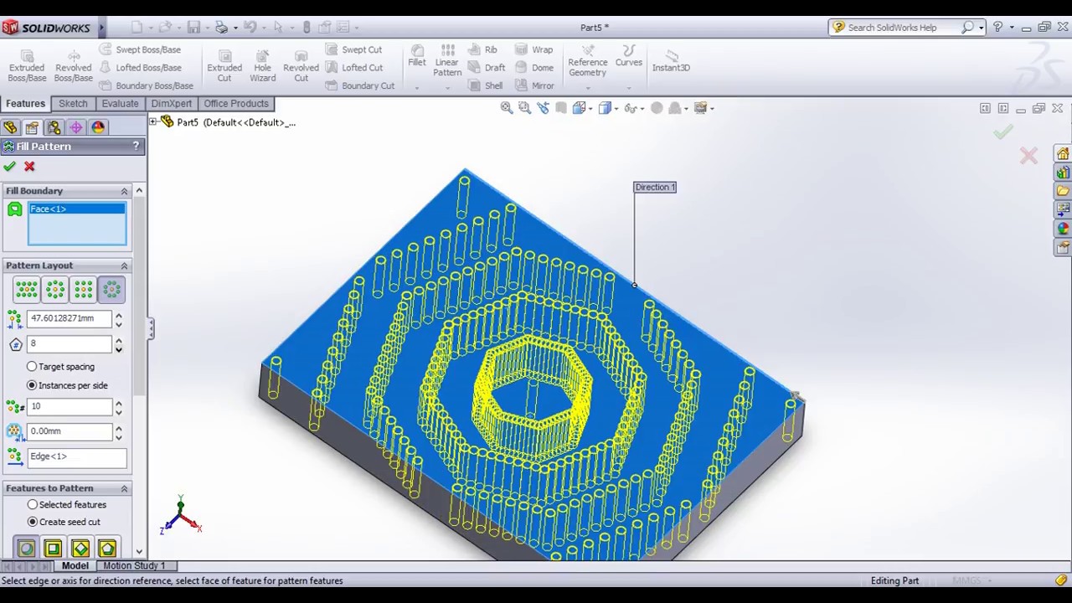This screenshot has height=603, width=1072.
Task: Select the Create seed cut option
Action: pos(33,522)
